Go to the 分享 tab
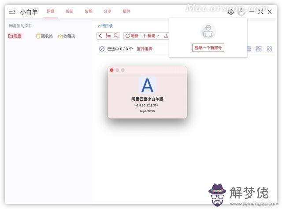This screenshot has width=282, height=209. click(108, 11)
